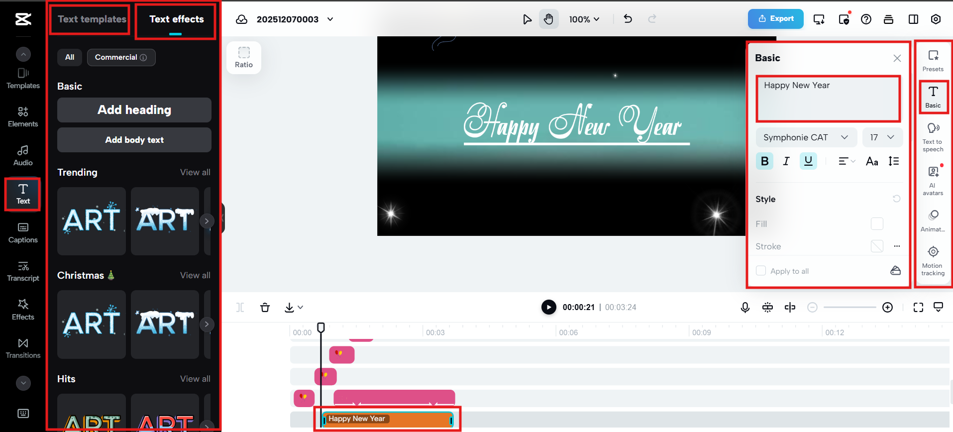This screenshot has height=432, width=953.
Task: Open the Animation panel
Action: [x=933, y=221]
